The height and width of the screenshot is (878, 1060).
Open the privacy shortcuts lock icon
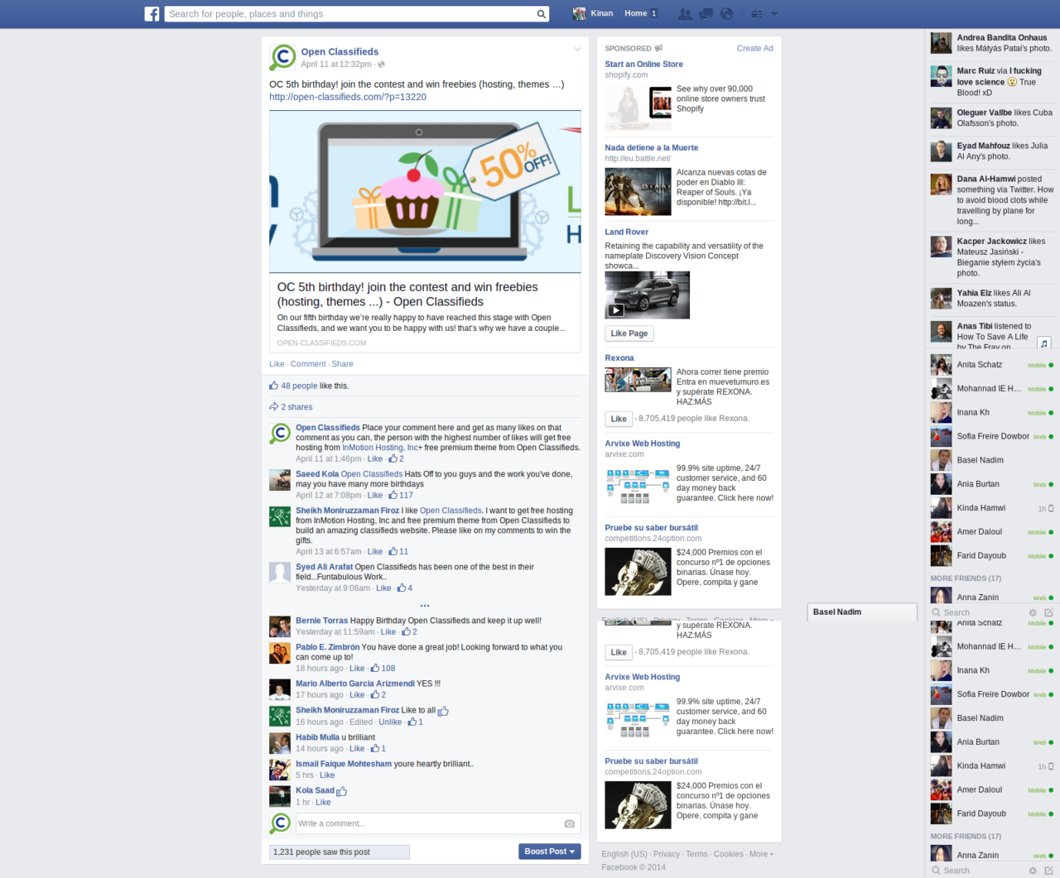pos(756,14)
